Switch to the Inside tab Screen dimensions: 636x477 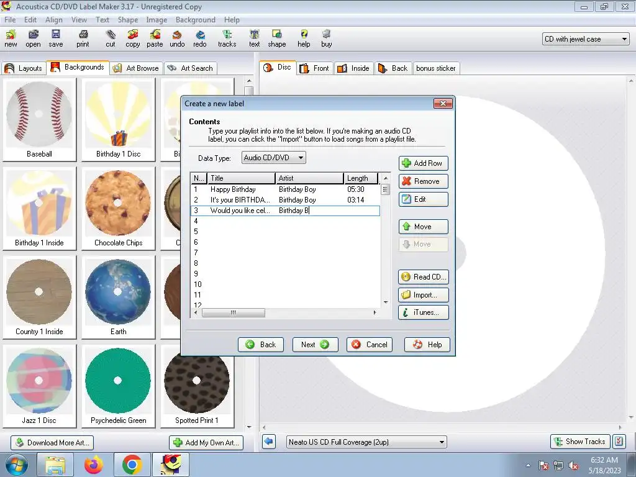click(x=353, y=68)
